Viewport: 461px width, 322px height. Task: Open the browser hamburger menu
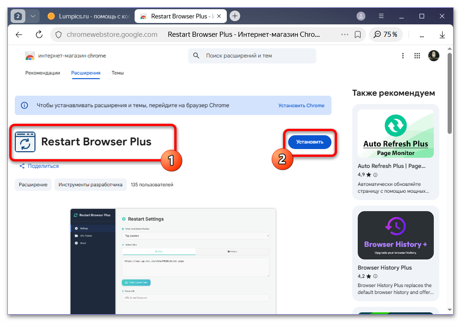(x=381, y=16)
